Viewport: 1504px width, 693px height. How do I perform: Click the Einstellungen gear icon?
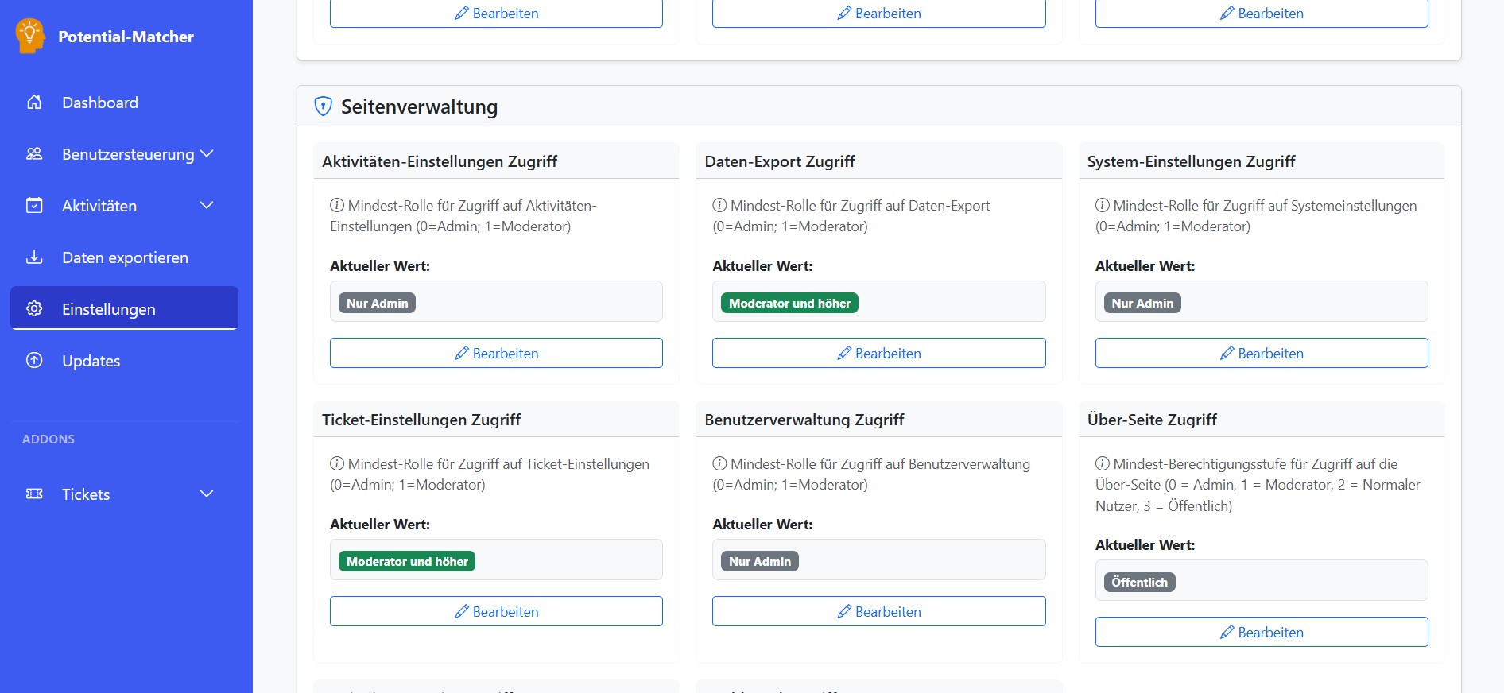pyautogui.click(x=34, y=308)
